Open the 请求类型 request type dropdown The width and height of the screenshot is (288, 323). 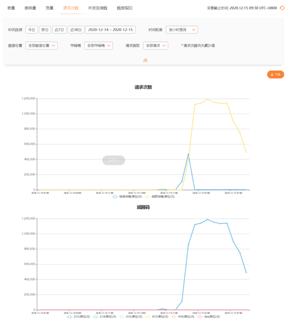pos(155,46)
